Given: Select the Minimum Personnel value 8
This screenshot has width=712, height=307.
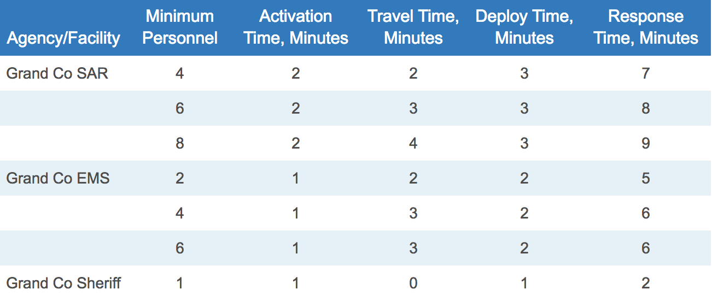Looking at the screenshot, I should point(180,144).
